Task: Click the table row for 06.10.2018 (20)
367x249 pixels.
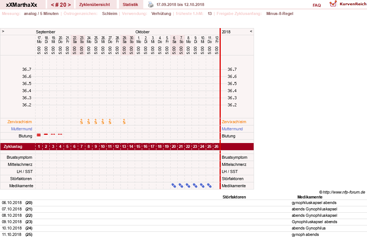Action: click(x=183, y=203)
